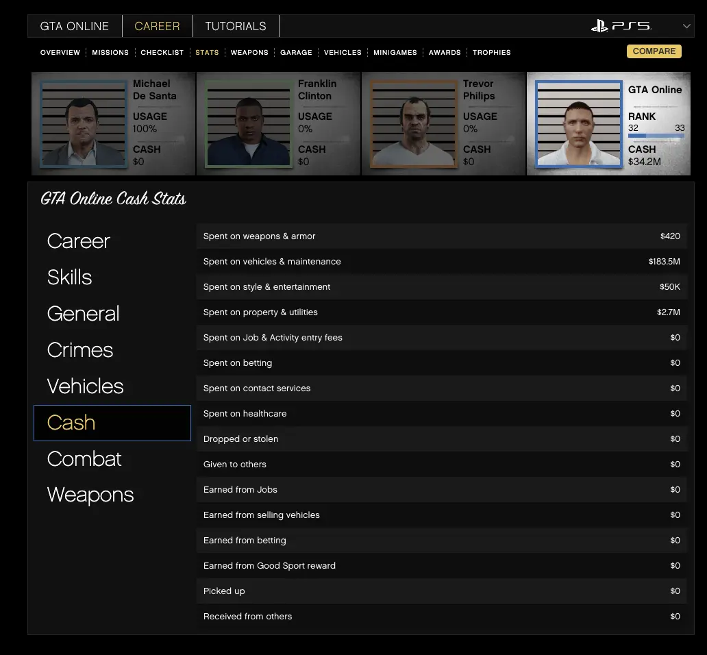
Task: Open the Awards section
Action: (445, 52)
